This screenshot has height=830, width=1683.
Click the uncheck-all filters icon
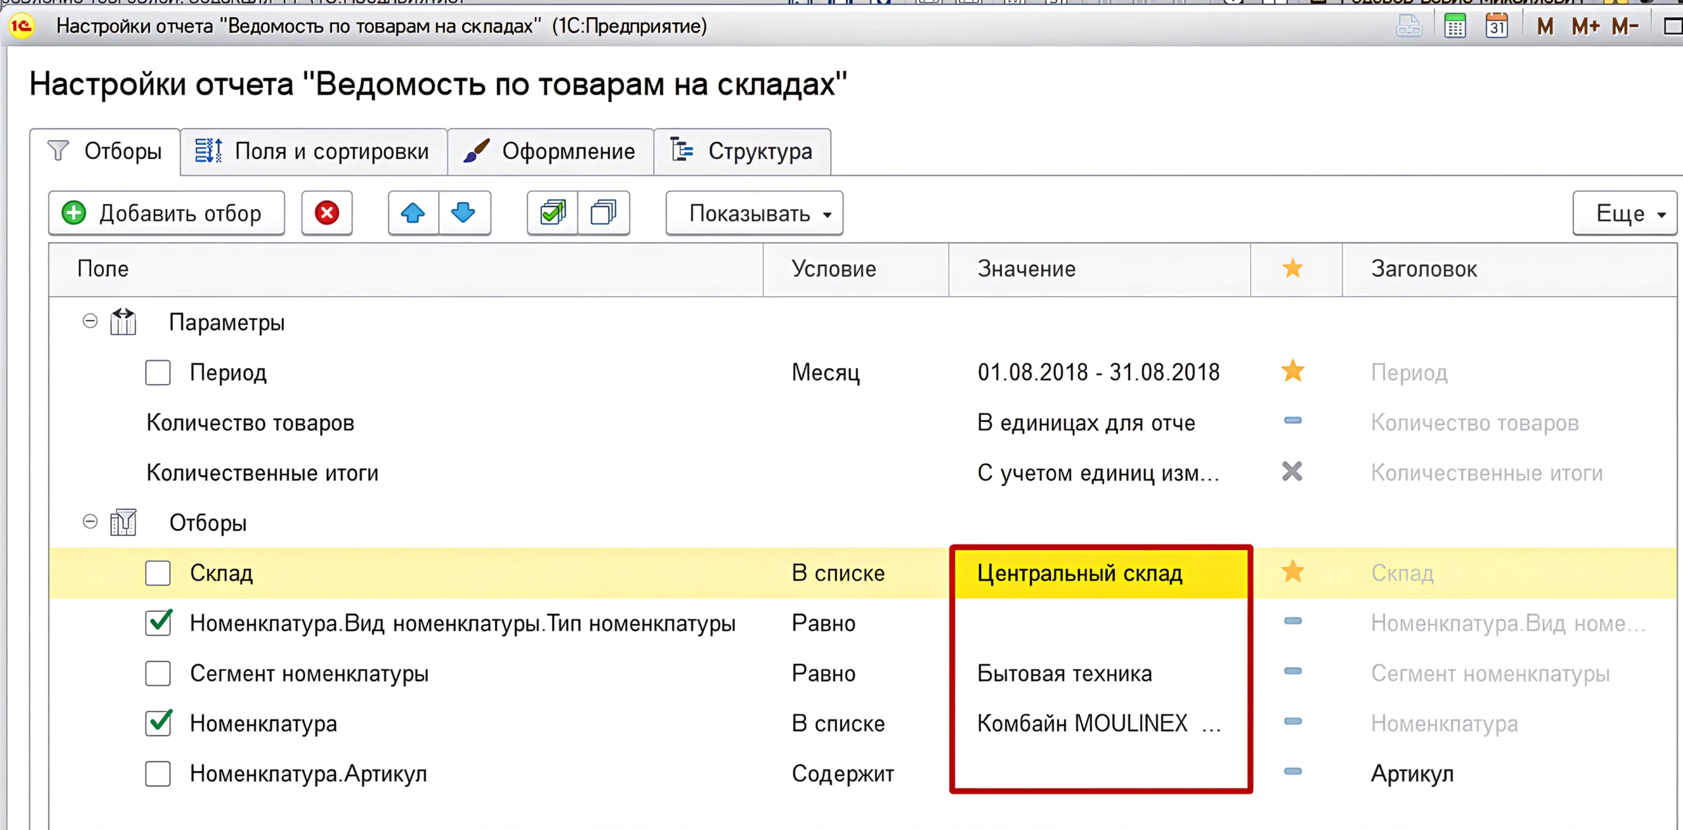[604, 213]
